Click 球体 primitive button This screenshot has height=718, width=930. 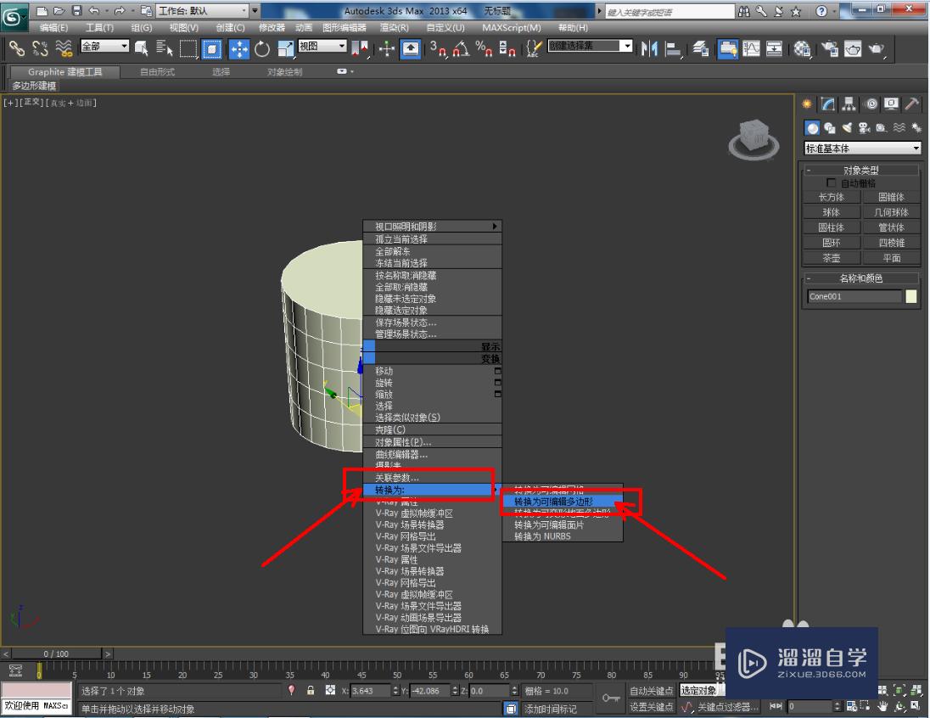tap(831, 212)
